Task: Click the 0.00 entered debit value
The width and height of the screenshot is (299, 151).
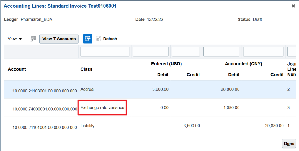Action: pyautogui.click(x=164, y=108)
